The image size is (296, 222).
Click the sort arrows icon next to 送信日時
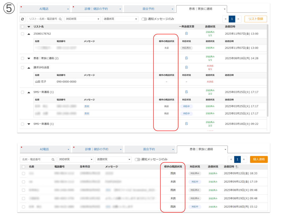coord(237,167)
